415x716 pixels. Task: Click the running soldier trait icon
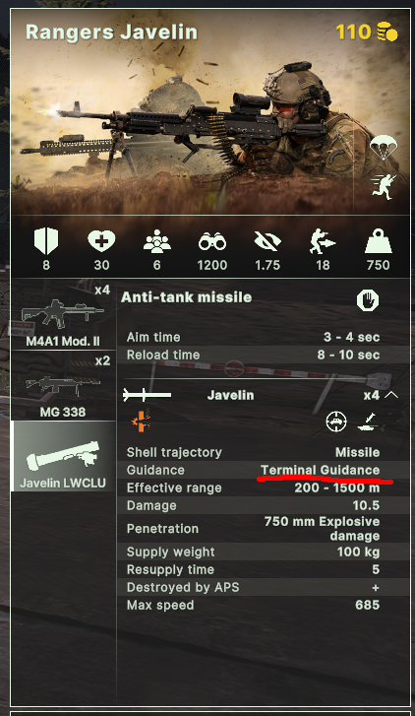coord(384,186)
